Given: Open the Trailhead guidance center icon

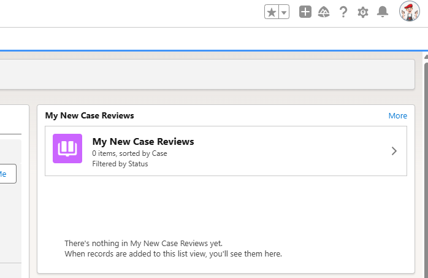Looking at the screenshot, I should pyautogui.click(x=324, y=12).
